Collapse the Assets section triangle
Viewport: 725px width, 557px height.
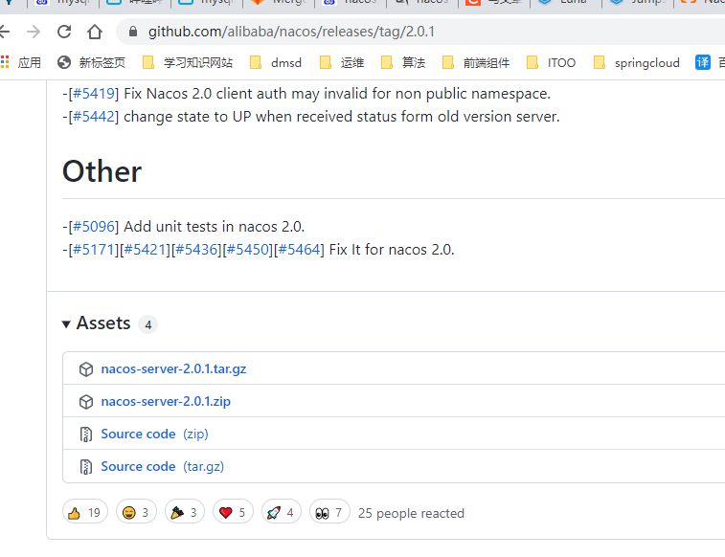pos(66,324)
